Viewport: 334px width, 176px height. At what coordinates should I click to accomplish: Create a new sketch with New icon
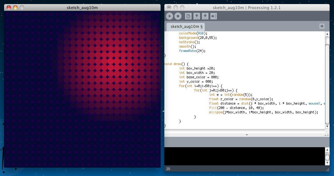(188, 16)
